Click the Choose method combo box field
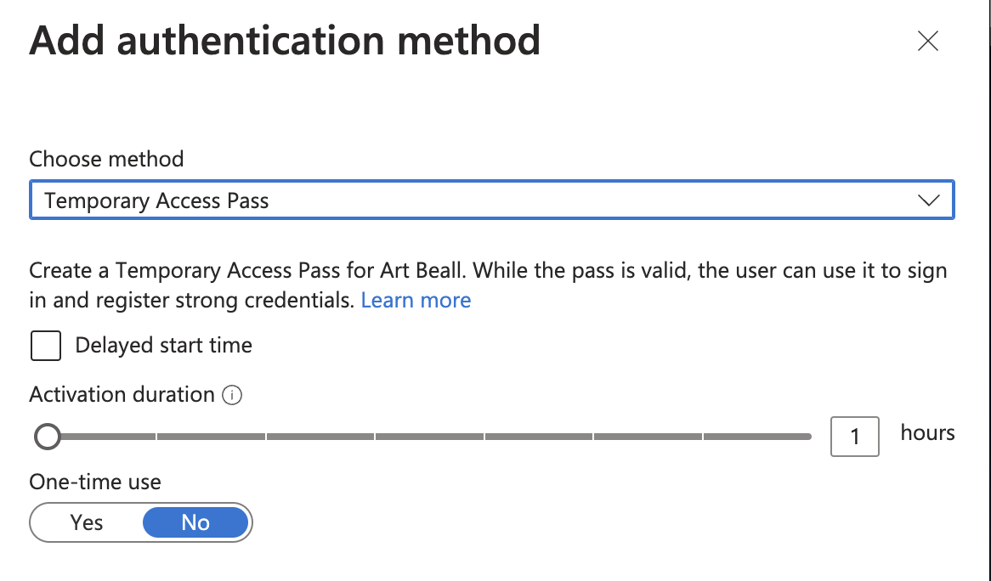The image size is (991, 581). [492, 200]
